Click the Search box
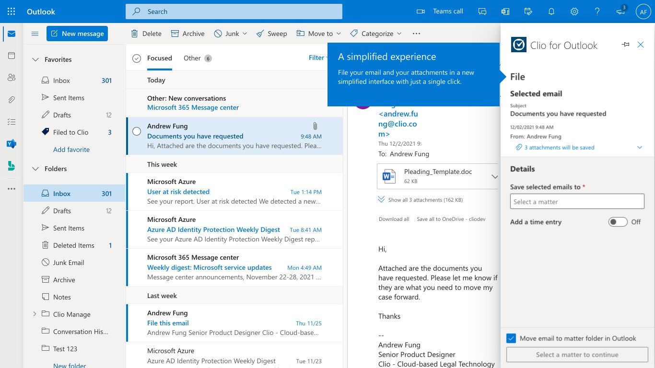 click(234, 11)
